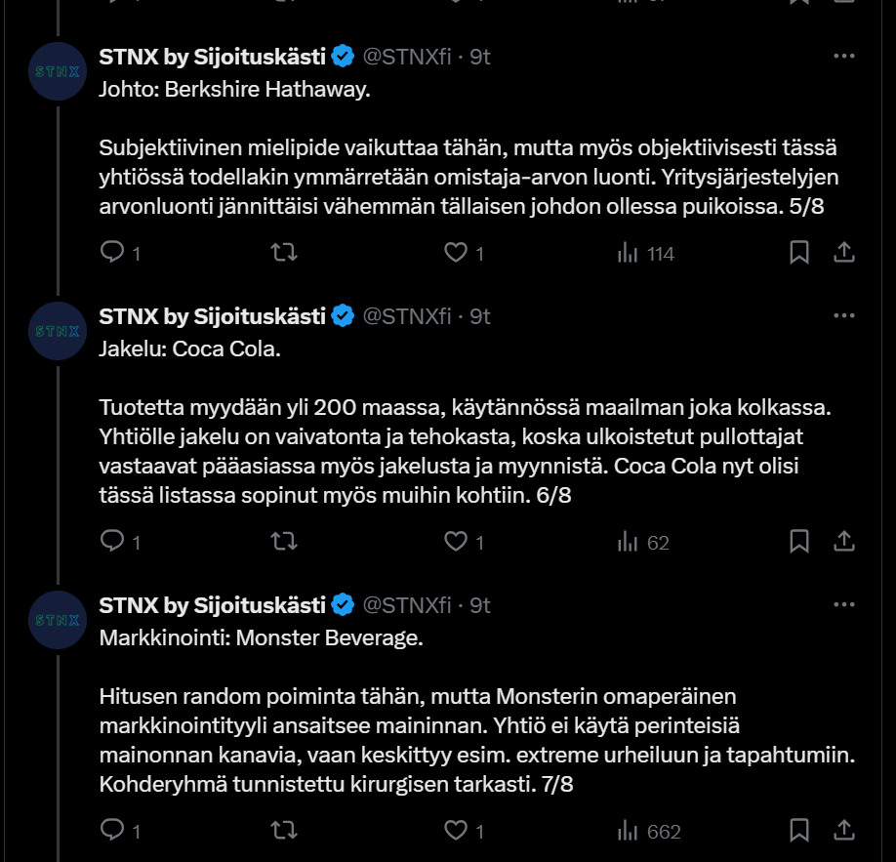896x862 pixels.
Task: Click @STNXfi handle on Monster Beverage tweet
Action: tap(407, 605)
